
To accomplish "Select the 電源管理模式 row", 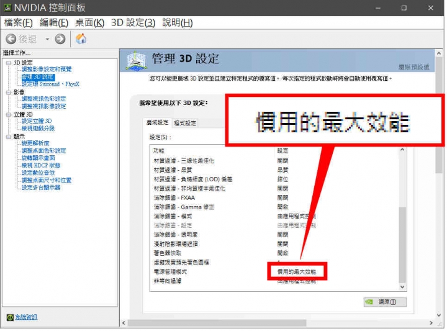I will click(274, 272).
